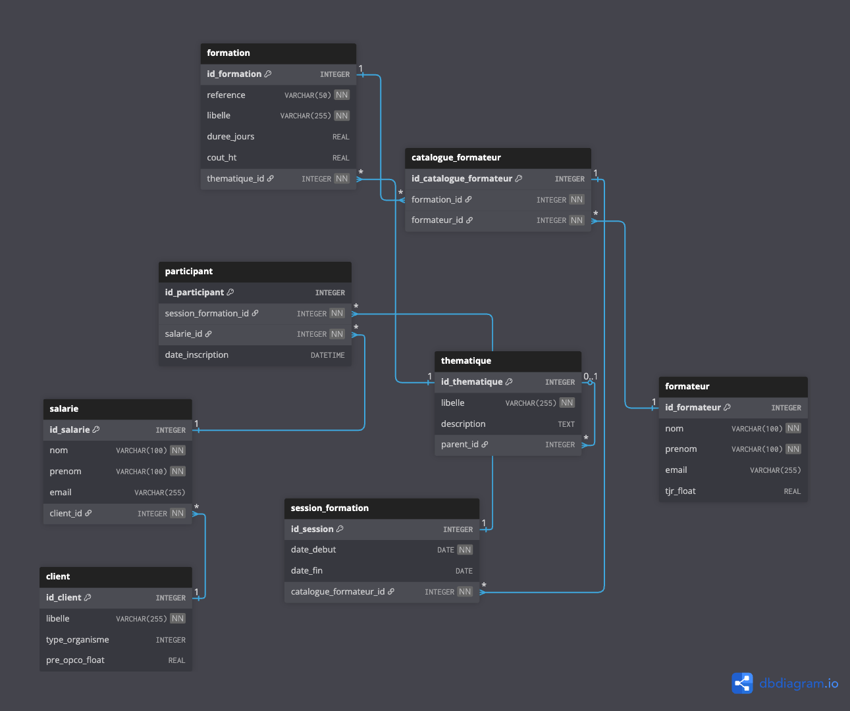Click the link icon next to formateur_id

tap(469, 220)
